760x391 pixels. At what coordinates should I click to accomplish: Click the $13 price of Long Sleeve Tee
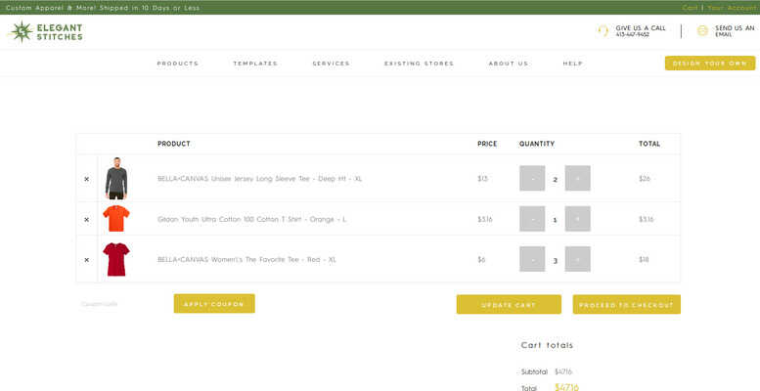[483, 179]
